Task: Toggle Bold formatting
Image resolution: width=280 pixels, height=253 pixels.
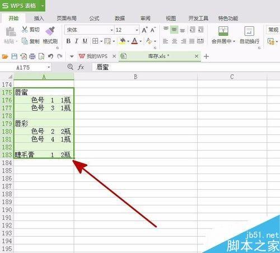Action: point(68,41)
